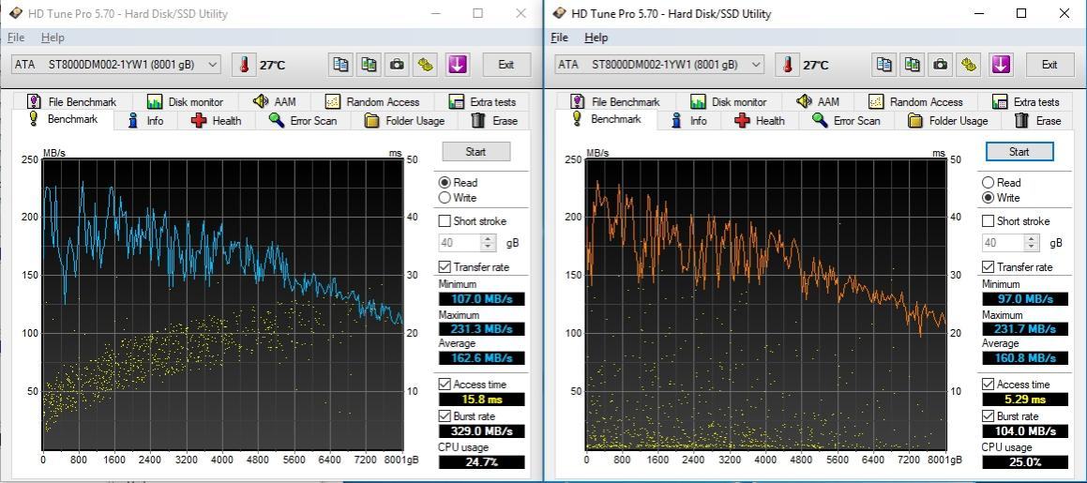Switch to File Benchmark tab in right window
Screen dimensions: 1087x483
[x=615, y=102]
